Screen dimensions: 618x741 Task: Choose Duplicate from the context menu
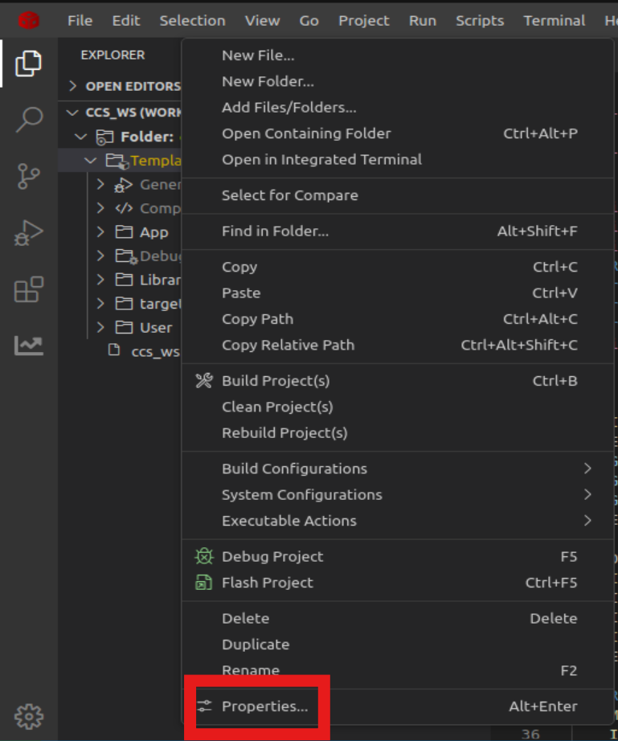pos(398,644)
